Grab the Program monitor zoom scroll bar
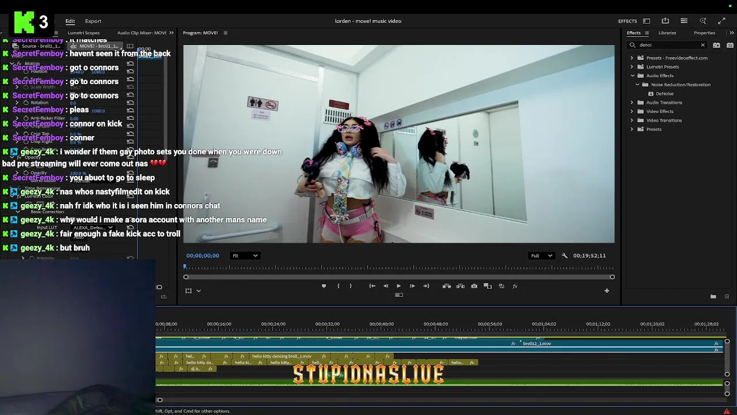737x415 pixels. coord(399,277)
